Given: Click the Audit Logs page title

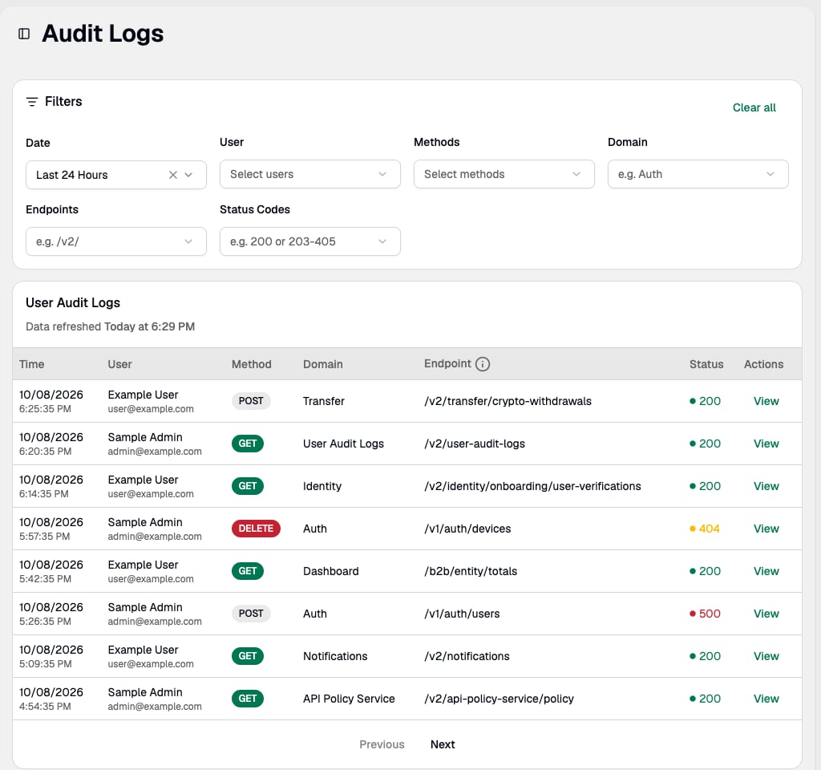Looking at the screenshot, I should click(103, 34).
